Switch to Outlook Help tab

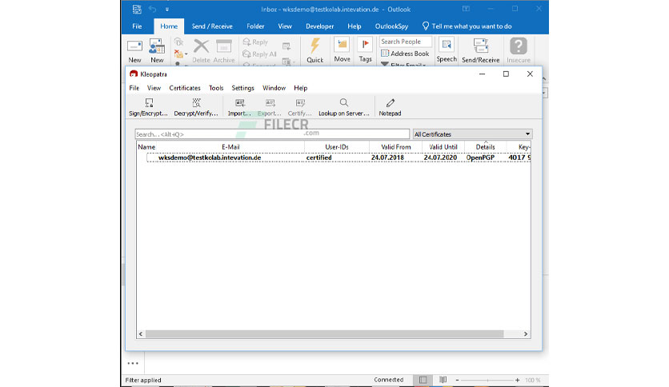tap(355, 26)
